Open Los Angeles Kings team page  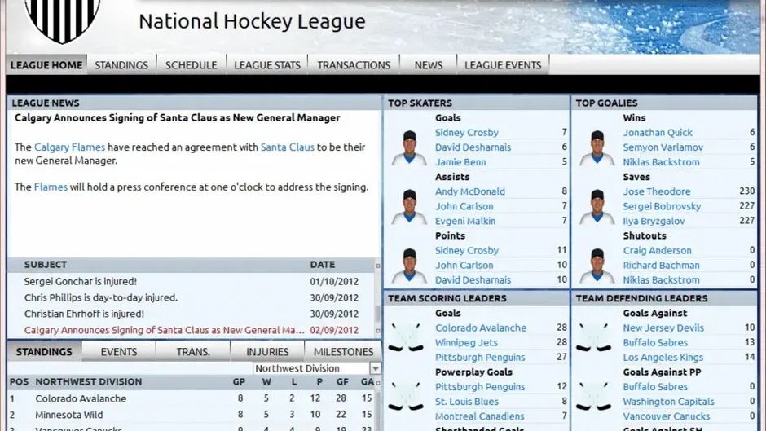click(x=663, y=357)
